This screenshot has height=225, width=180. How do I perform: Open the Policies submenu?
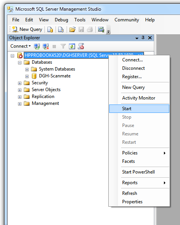139,153
